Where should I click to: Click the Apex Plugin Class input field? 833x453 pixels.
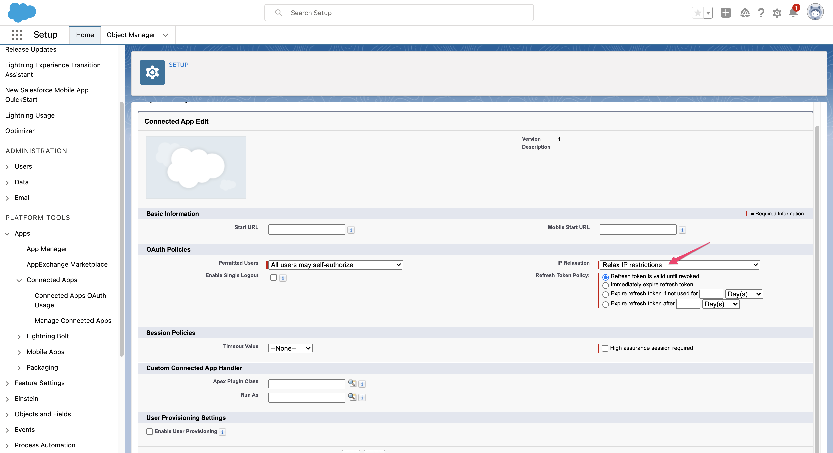point(307,384)
